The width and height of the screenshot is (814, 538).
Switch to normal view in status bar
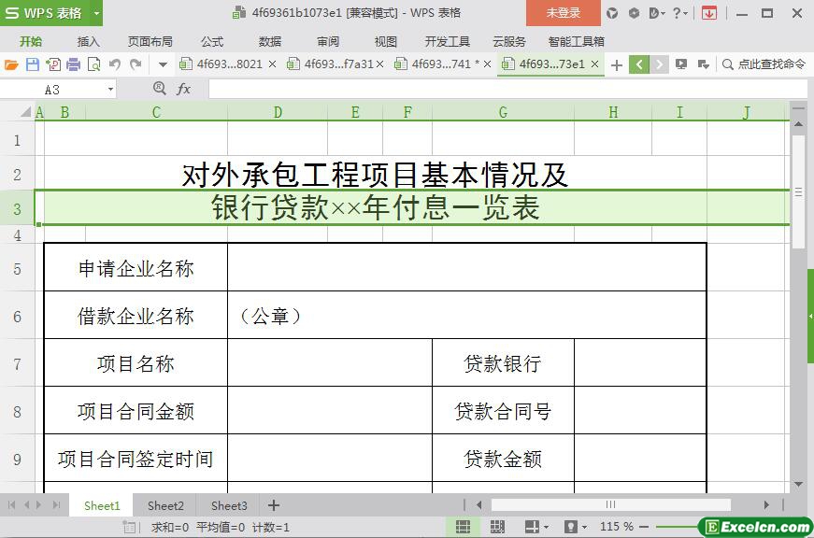(463, 527)
